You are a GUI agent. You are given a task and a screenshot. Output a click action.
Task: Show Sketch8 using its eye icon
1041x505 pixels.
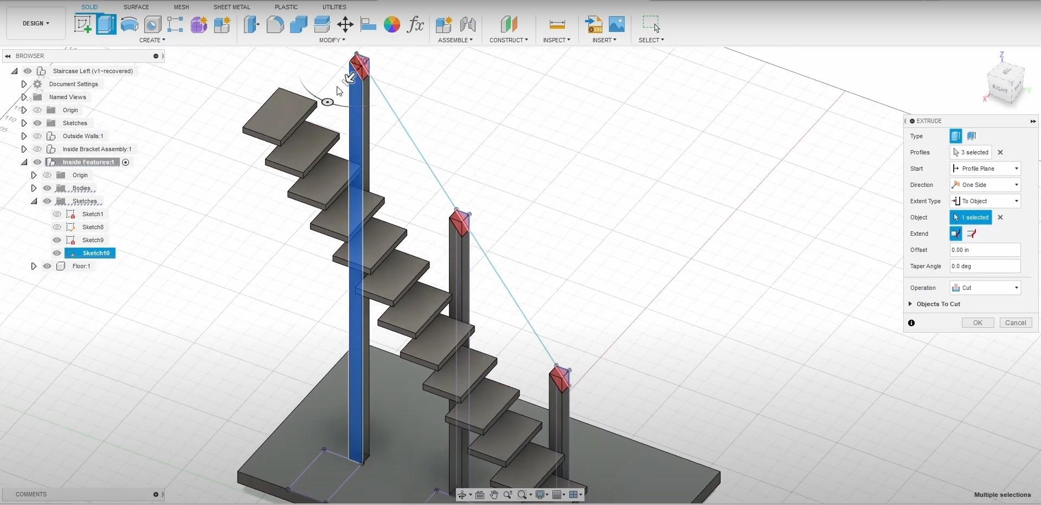[x=57, y=227]
